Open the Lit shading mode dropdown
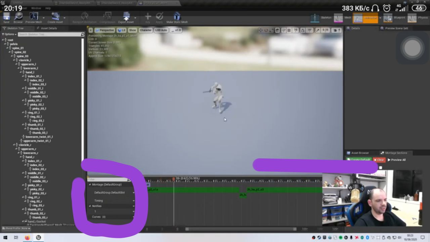 tap(122, 30)
